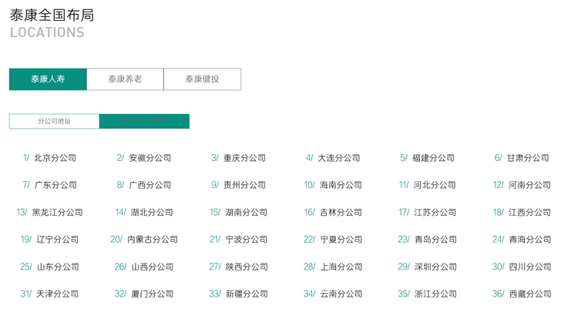The height and width of the screenshot is (309, 578).
Task: Select 甘肃分公司 branch
Action: pos(528,158)
